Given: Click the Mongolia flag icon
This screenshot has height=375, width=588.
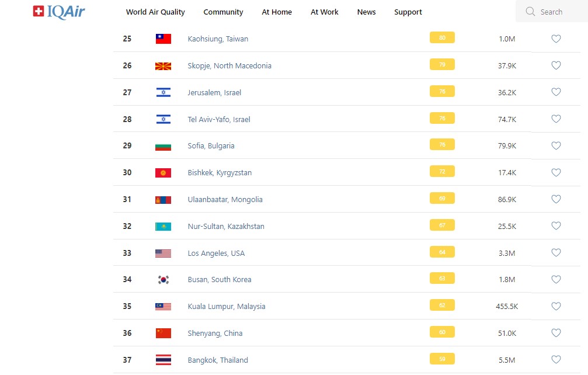Looking at the screenshot, I should [x=163, y=200].
